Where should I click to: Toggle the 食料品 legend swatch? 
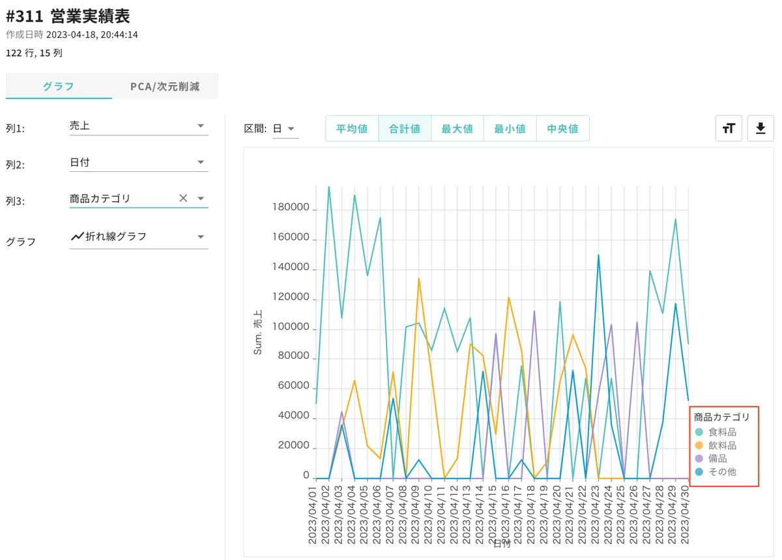(x=699, y=432)
